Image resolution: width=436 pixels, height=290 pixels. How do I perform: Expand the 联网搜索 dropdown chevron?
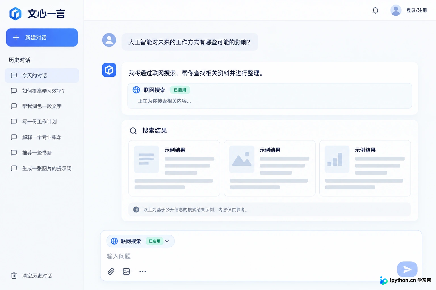167,241
